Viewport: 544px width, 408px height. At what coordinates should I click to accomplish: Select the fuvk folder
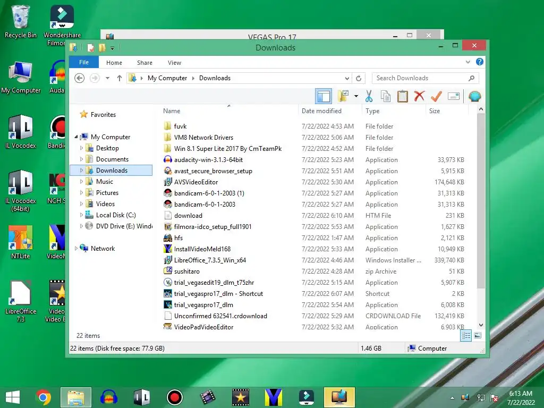180,126
